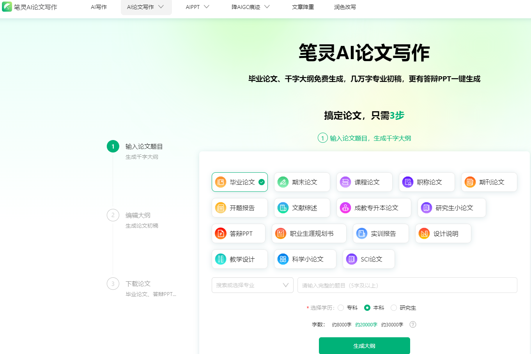This screenshot has height=354, width=531.
Task: Click the 生成论文初稿 step subtitle
Action: 142,226
